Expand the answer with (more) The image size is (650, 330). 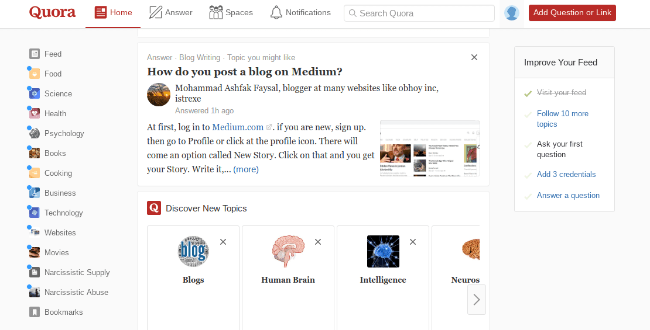246,169
